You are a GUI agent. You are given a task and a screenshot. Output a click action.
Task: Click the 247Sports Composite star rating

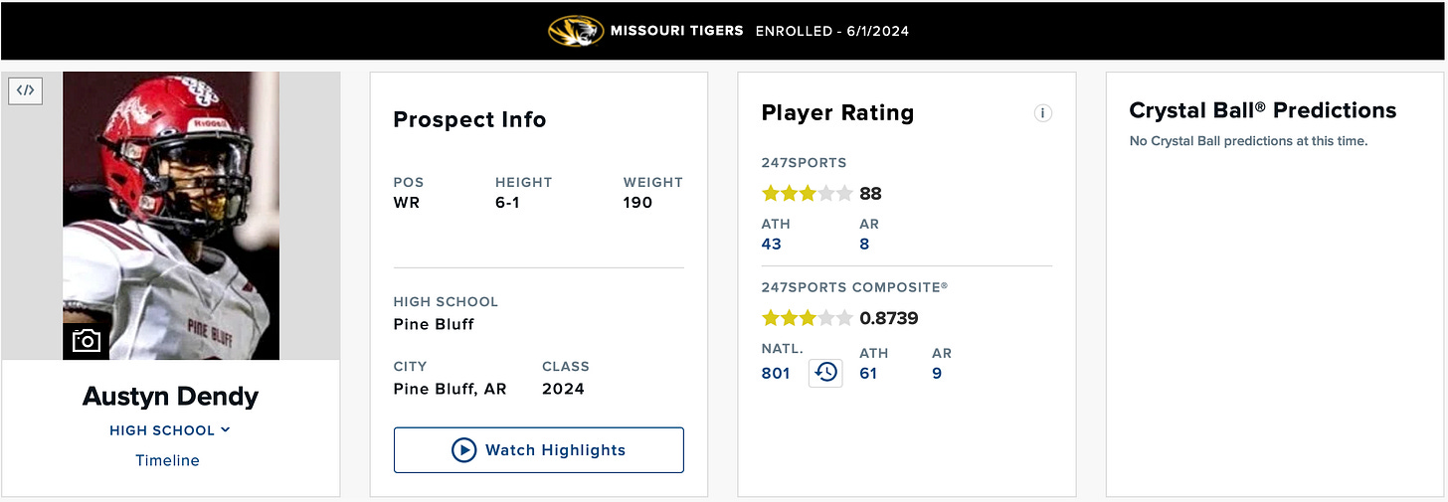click(x=807, y=318)
